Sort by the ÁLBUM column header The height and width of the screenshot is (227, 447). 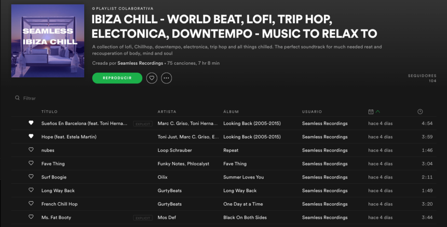click(x=231, y=111)
